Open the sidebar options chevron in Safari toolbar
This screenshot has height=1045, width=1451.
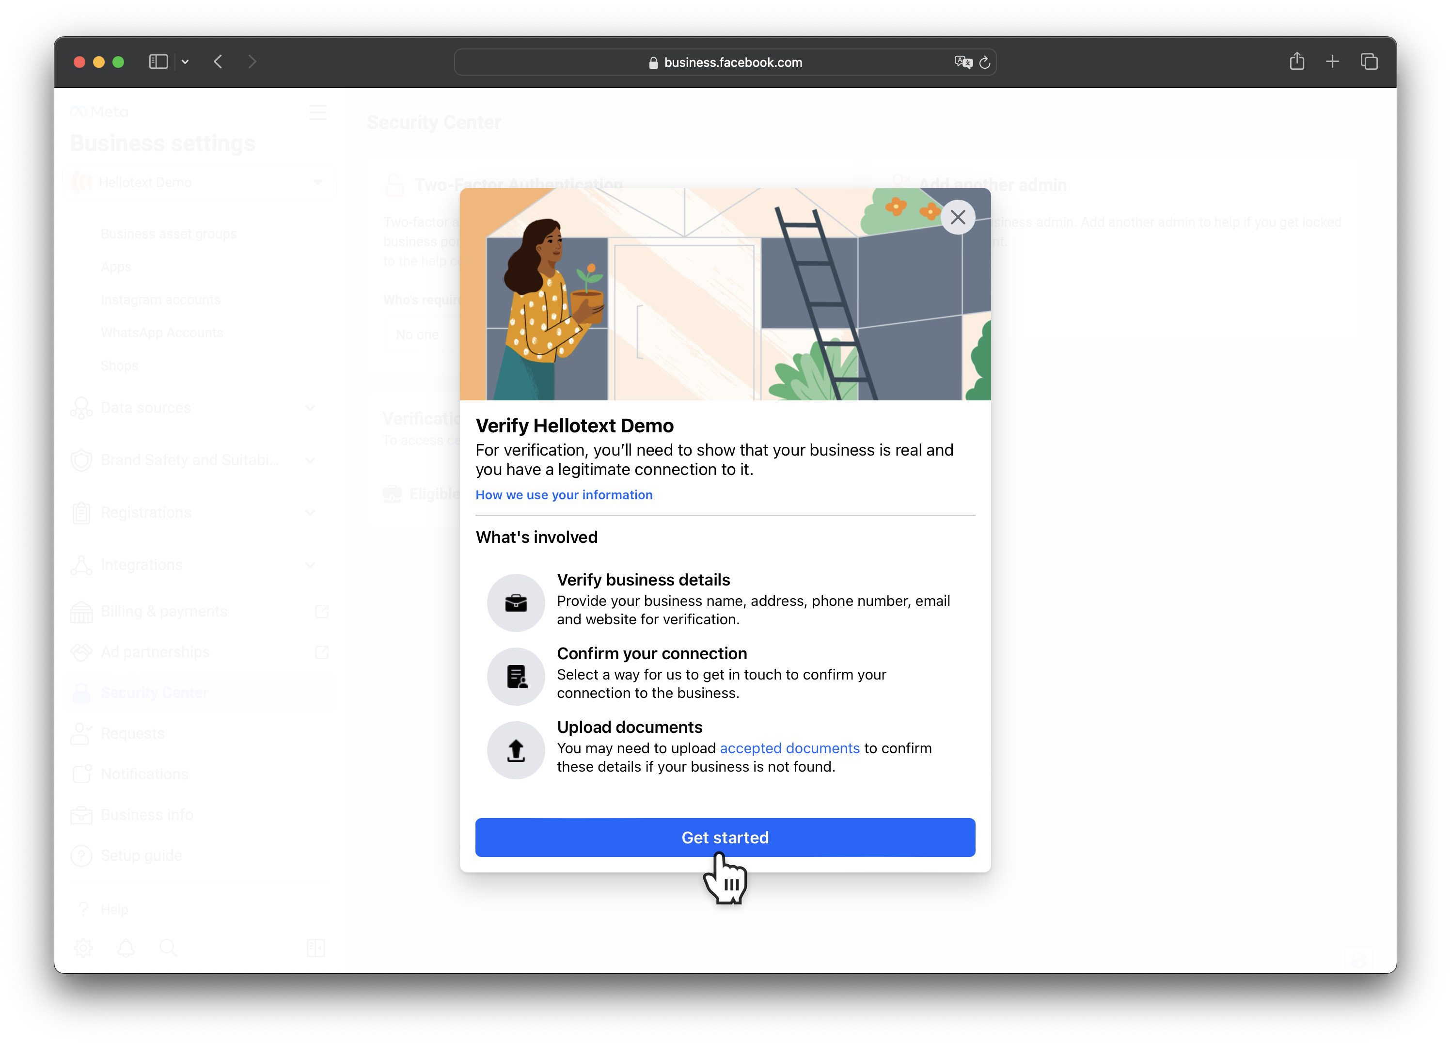coord(185,62)
